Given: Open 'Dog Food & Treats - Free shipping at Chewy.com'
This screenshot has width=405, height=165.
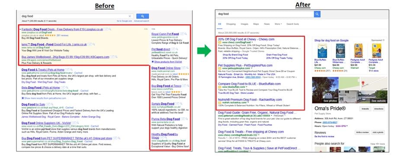Looking at the screenshot, I should (x=251, y=132).
